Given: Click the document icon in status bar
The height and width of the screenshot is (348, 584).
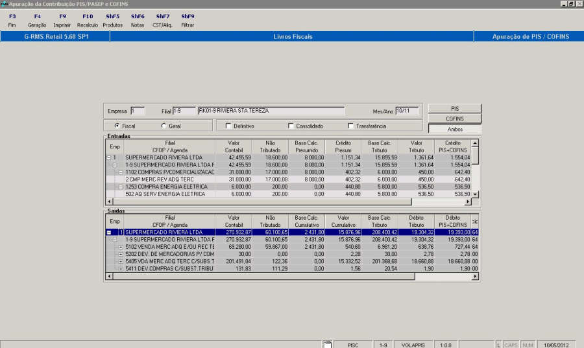Looking at the screenshot, I should point(328,345).
